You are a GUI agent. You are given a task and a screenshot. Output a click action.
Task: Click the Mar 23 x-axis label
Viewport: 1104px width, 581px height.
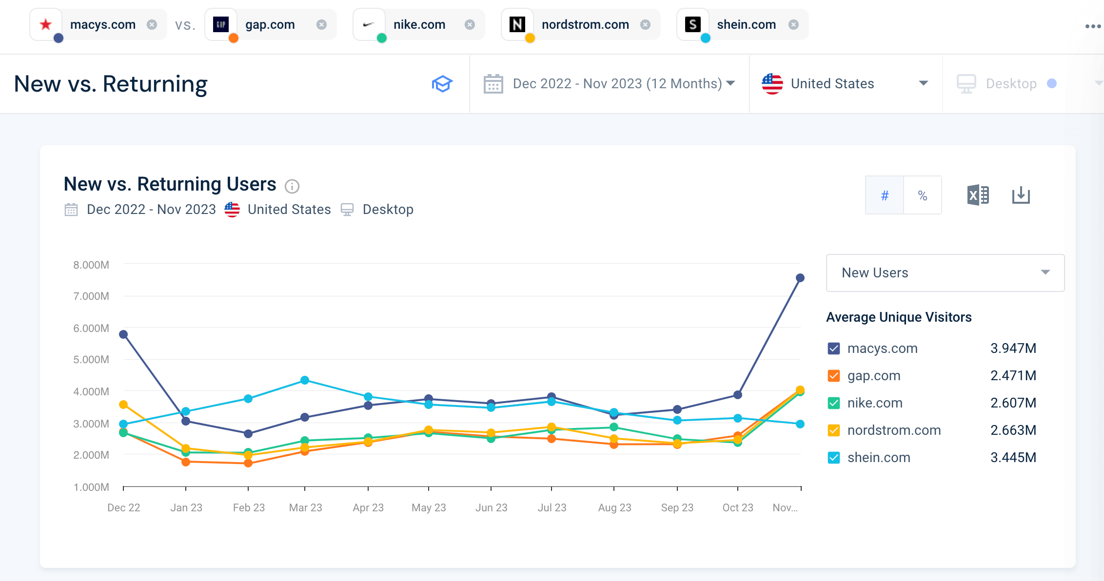coord(305,508)
